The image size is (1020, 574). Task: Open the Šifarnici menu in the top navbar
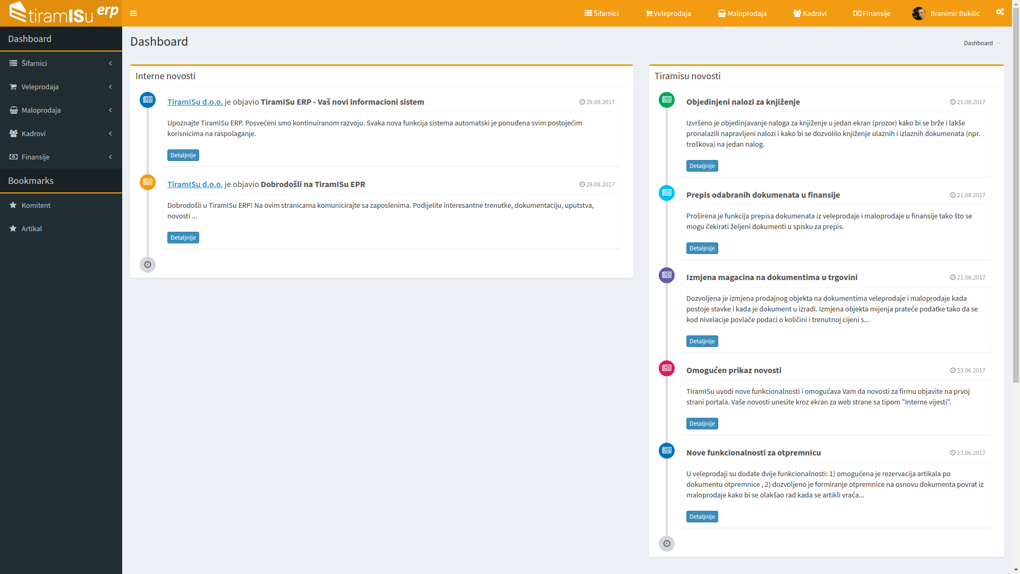coord(601,13)
